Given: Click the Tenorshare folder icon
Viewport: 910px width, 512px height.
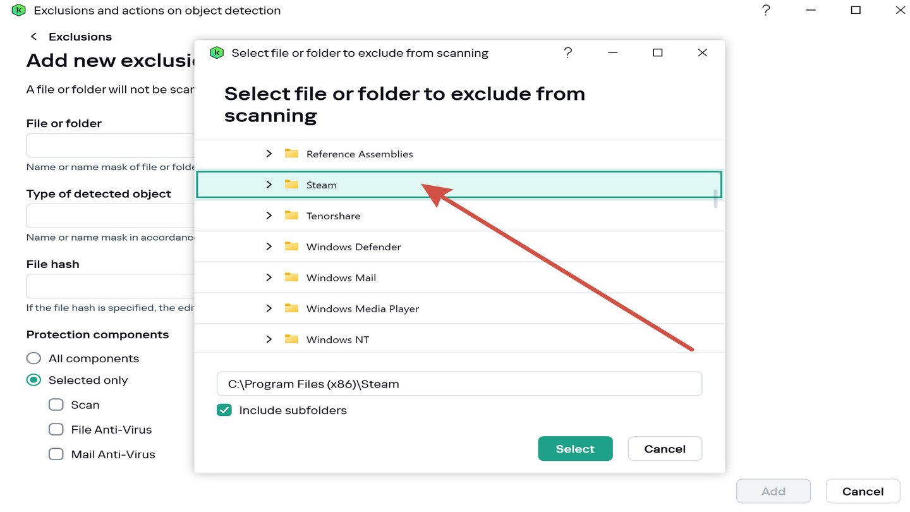Looking at the screenshot, I should pos(291,216).
